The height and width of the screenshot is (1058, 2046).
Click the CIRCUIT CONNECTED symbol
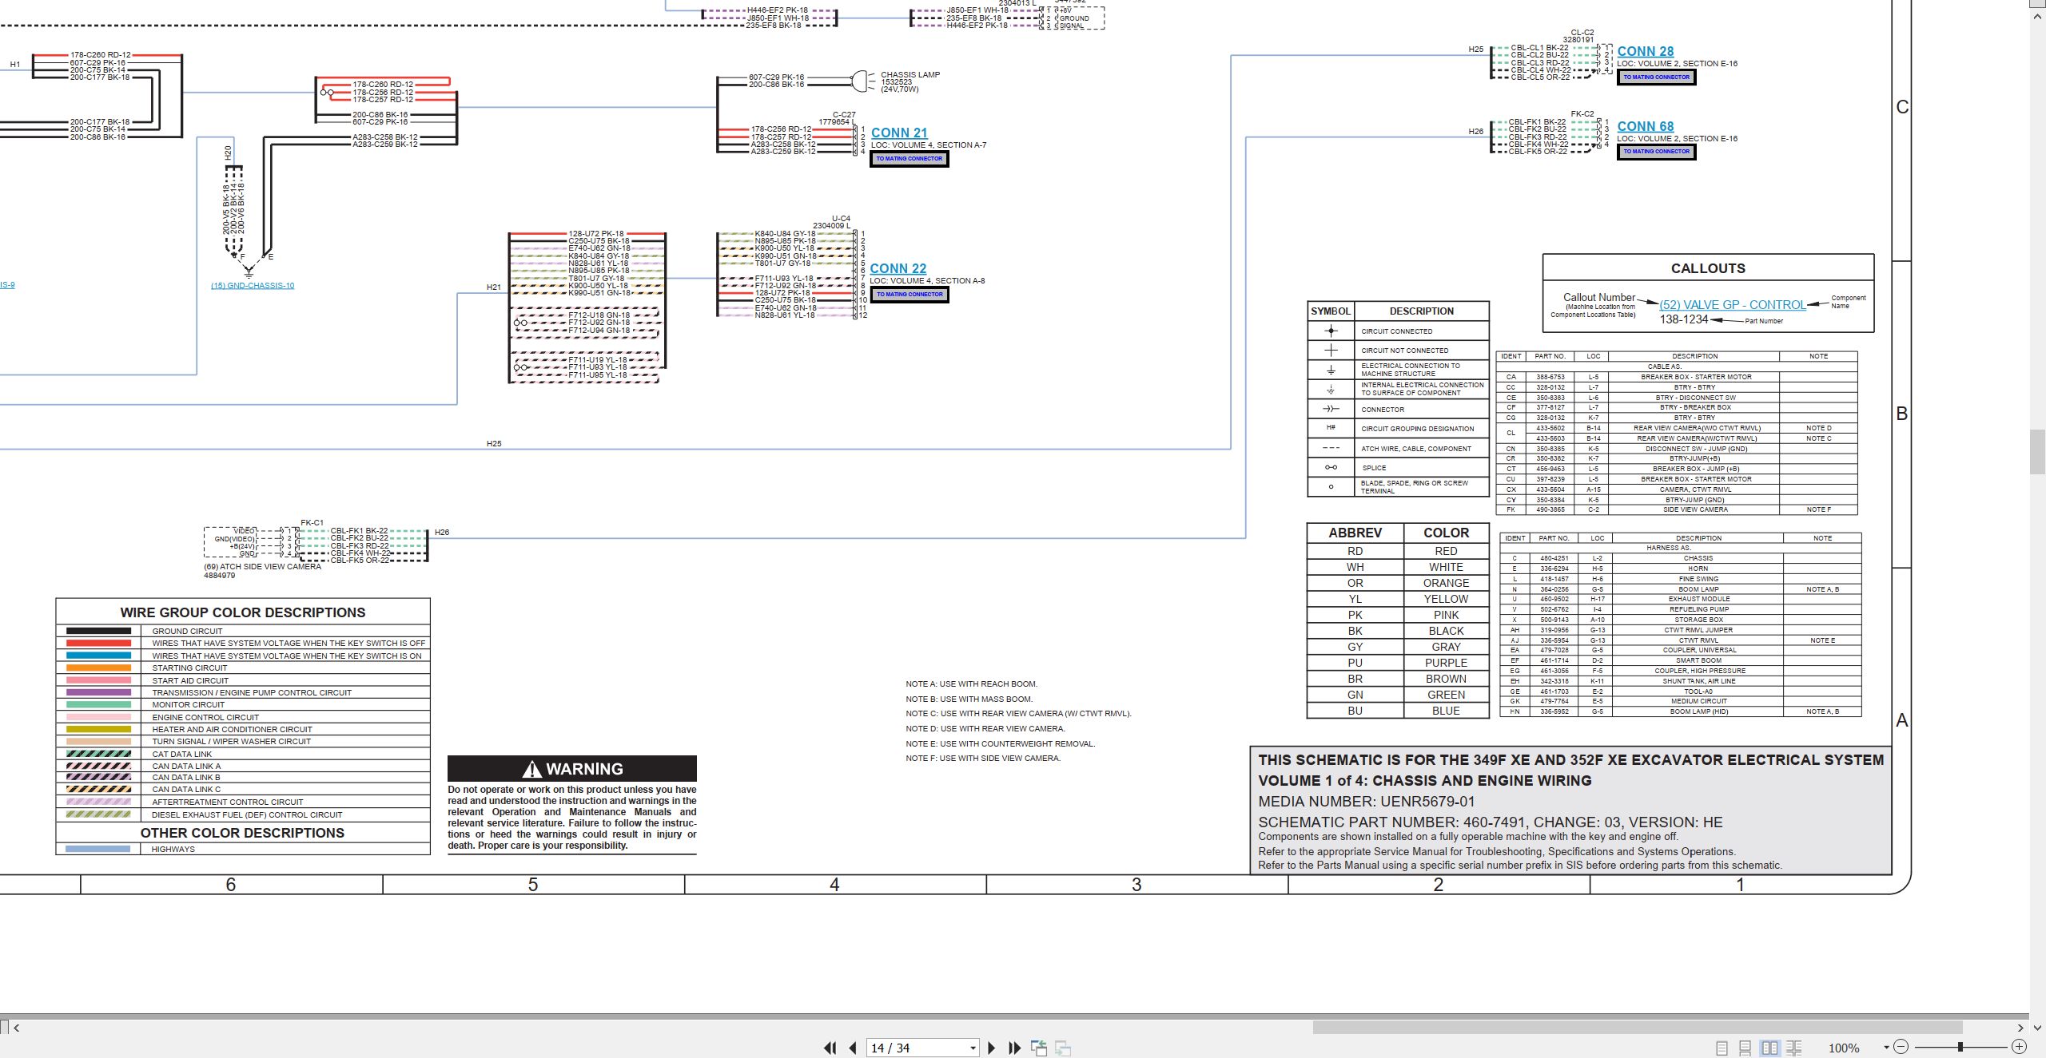coord(1331,331)
